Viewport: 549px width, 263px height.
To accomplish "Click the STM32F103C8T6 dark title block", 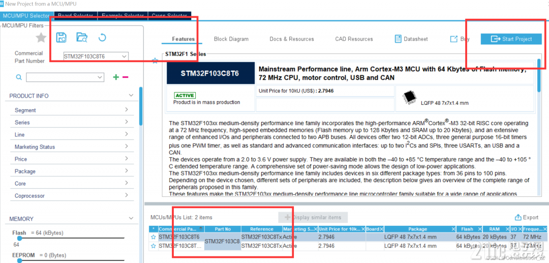I will click(x=211, y=73).
